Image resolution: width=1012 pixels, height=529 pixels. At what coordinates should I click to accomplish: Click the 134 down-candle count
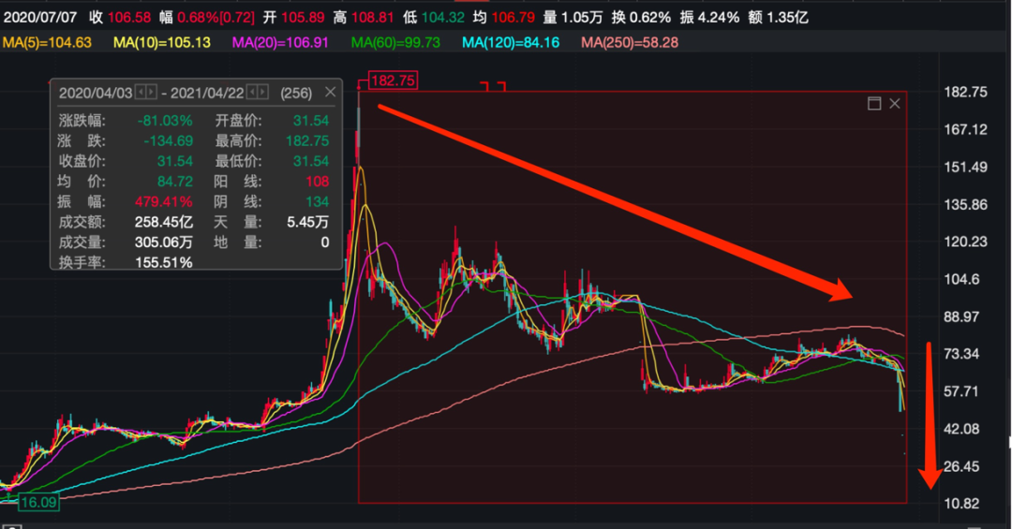coord(318,201)
